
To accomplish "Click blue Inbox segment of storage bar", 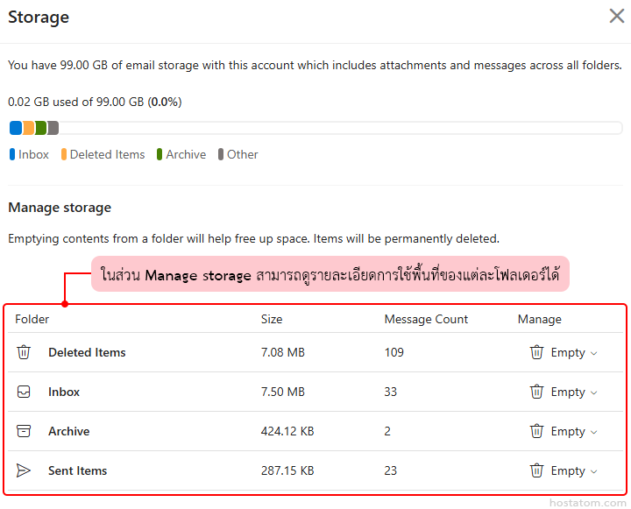I will tap(16, 128).
